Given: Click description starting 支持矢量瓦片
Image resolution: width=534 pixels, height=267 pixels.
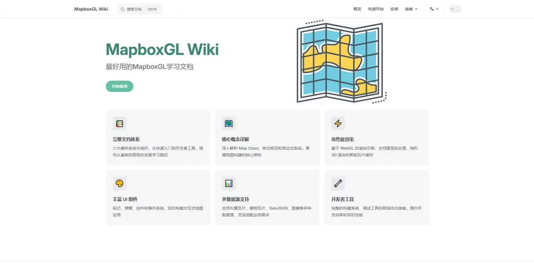Looking at the screenshot, I should pyautogui.click(x=267, y=211).
